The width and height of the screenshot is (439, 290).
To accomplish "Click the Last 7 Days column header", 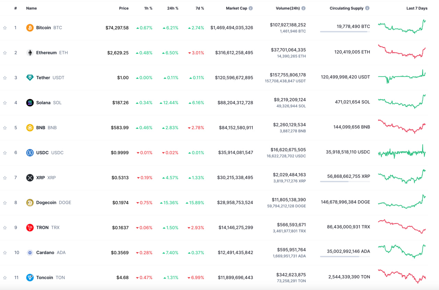I will [417, 8].
